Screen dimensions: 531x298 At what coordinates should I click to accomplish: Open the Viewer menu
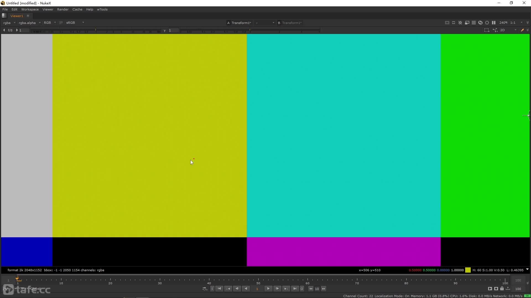point(48,9)
